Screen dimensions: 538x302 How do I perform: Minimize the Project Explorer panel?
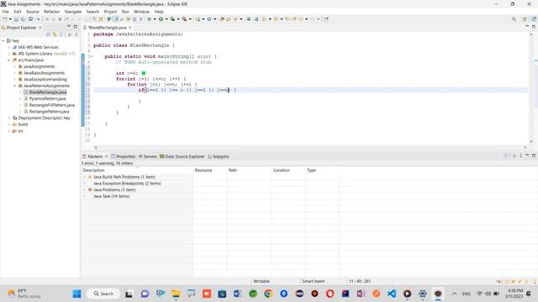click(x=69, y=27)
